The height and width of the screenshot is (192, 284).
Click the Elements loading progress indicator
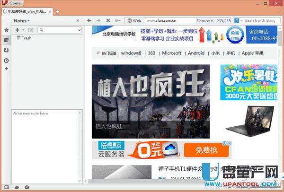pyautogui.click(x=213, y=21)
